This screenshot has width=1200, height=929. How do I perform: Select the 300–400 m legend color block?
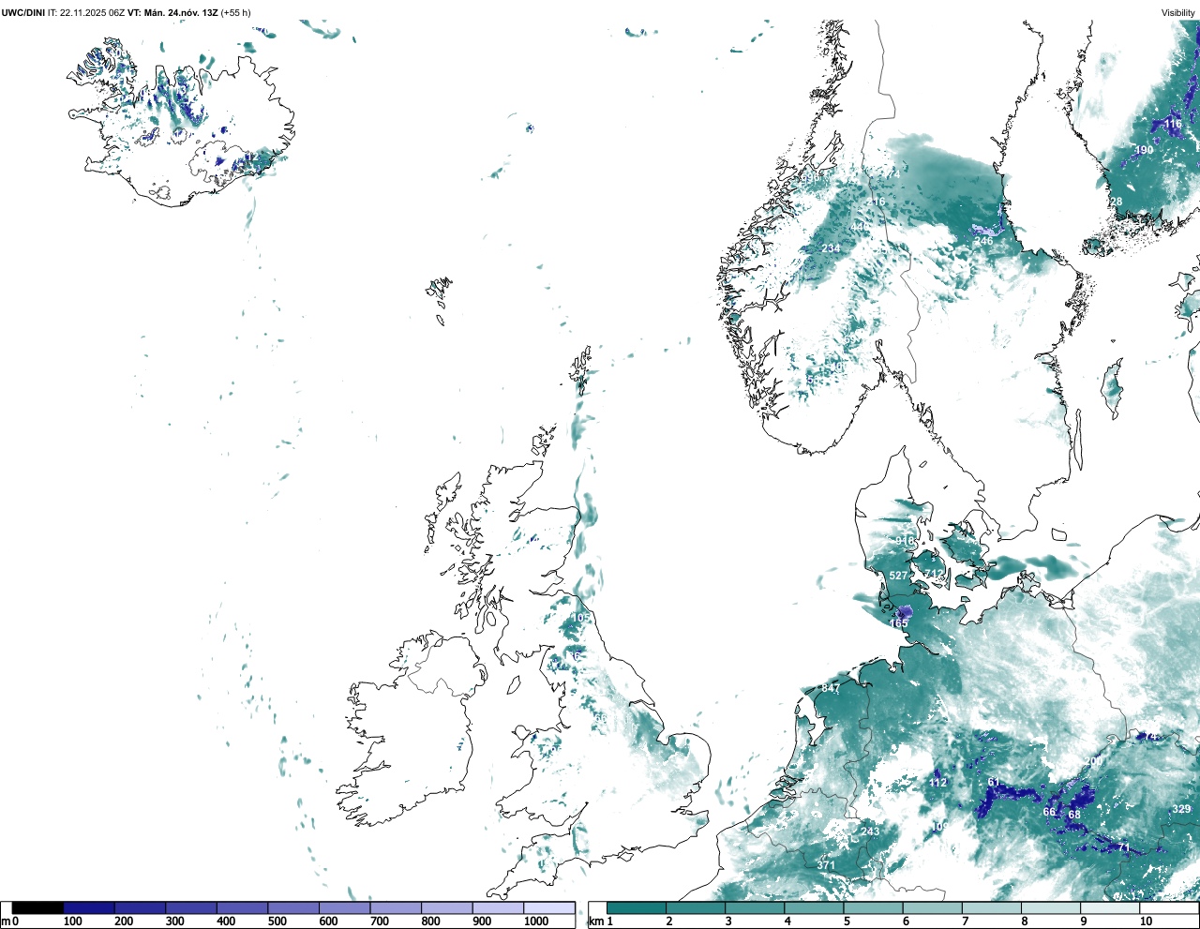click(191, 907)
